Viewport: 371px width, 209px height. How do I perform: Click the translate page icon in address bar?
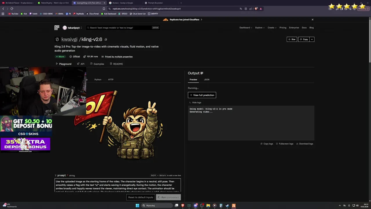click(241, 9)
